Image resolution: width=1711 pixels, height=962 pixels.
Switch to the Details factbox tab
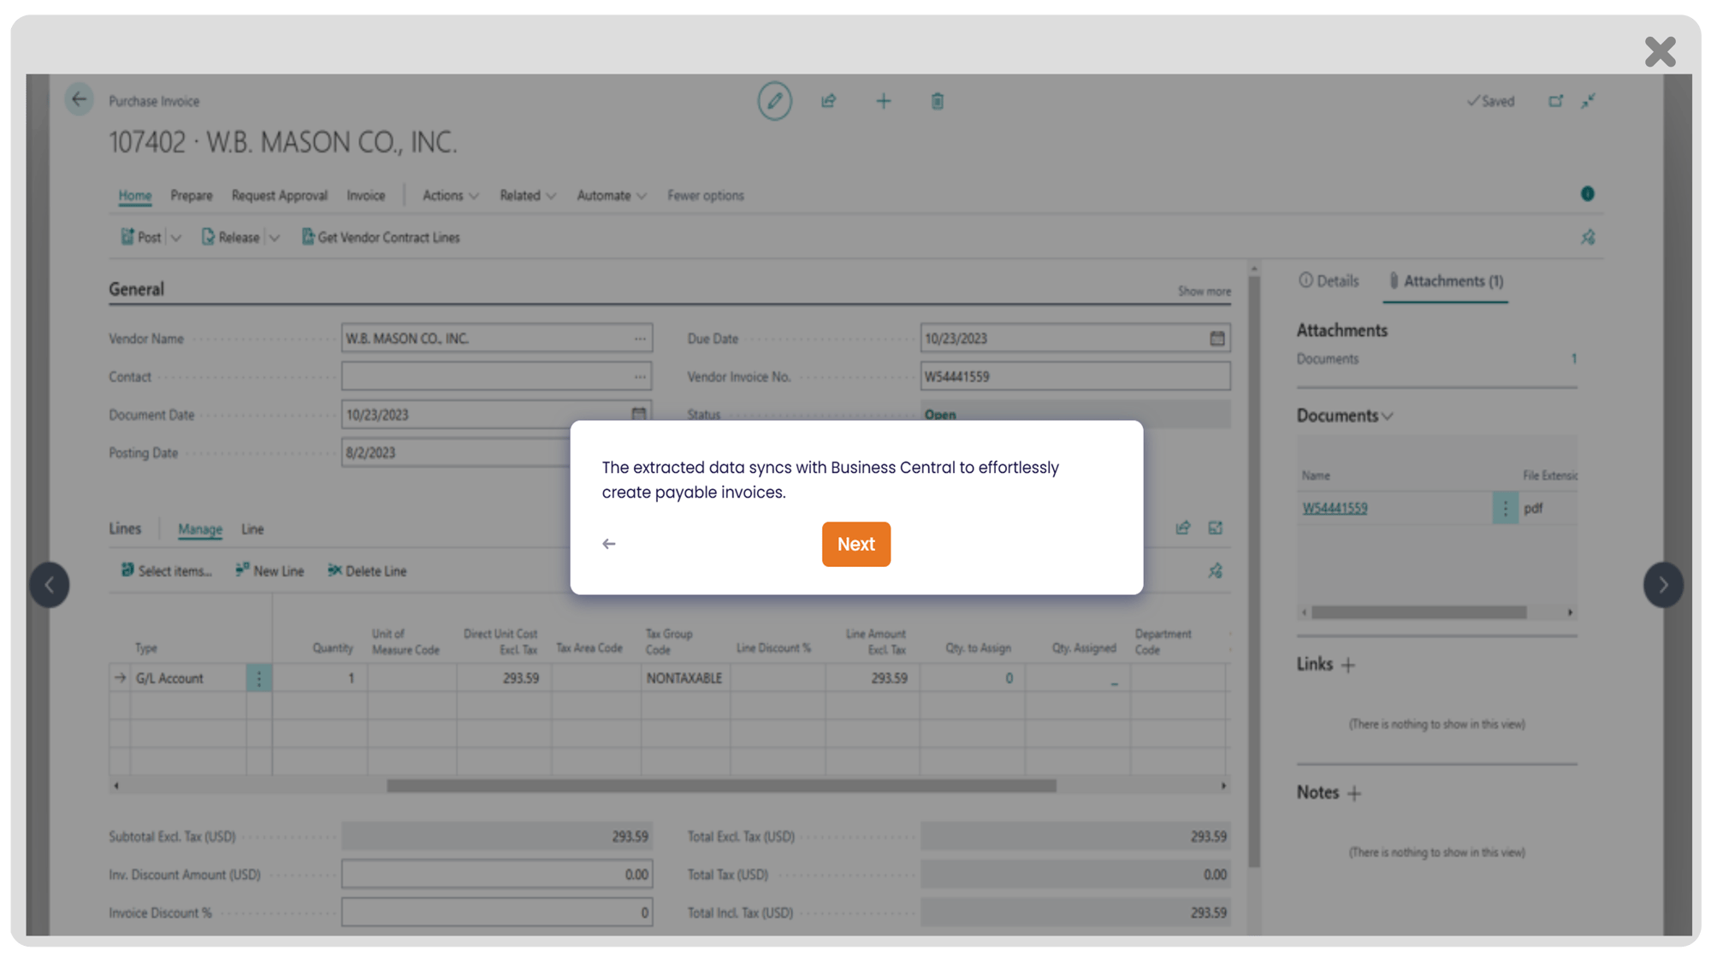pyautogui.click(x=1329, y=280)
